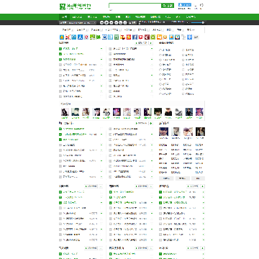
Task: Select the first radio option in right sidebar
Action: coord(160,50)
